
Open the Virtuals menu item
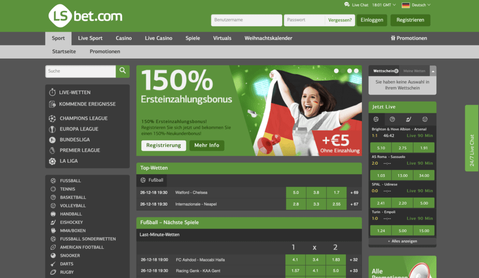pos(222,38)
